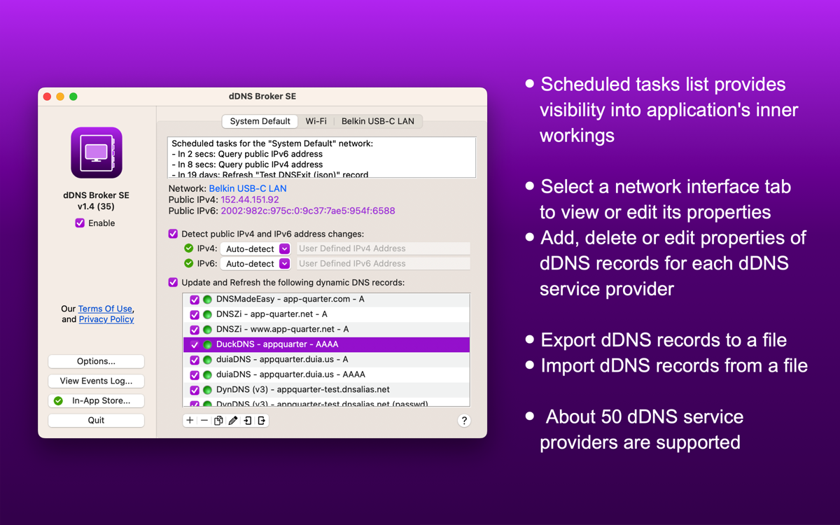Open the IPv4 Auto-detect dropdown

coord(255,248)
